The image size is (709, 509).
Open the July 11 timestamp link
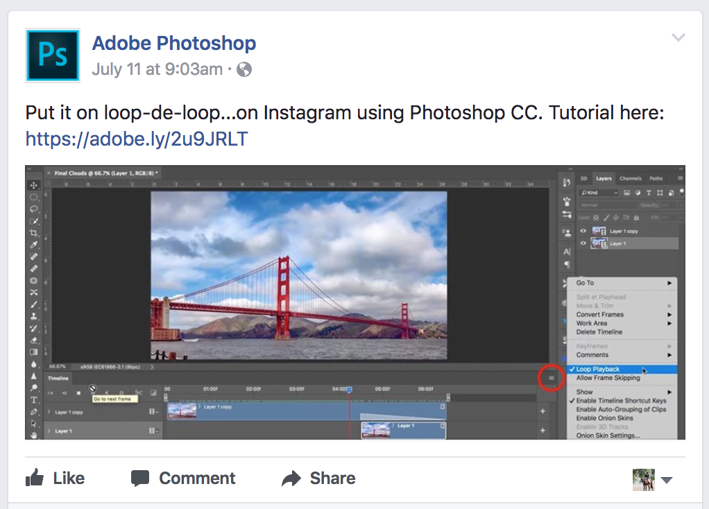pyautogui.click(x=157, y=69)
